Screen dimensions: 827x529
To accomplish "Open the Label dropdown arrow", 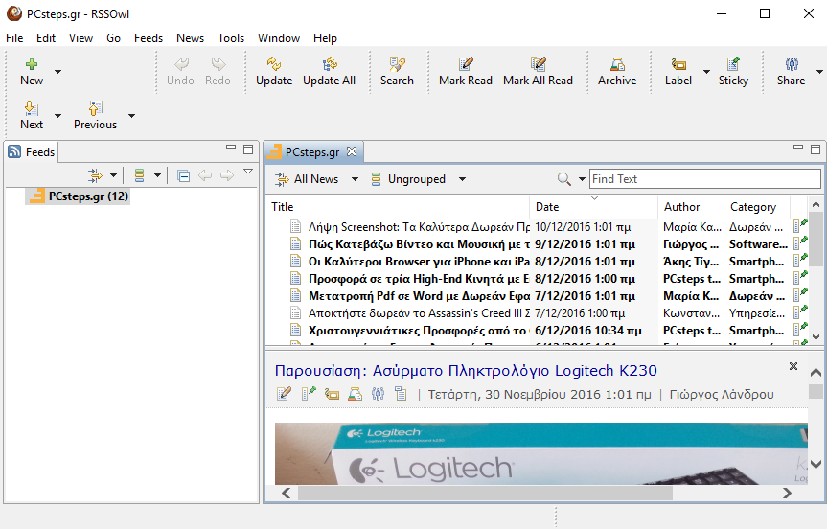I will tap(706, 71).
